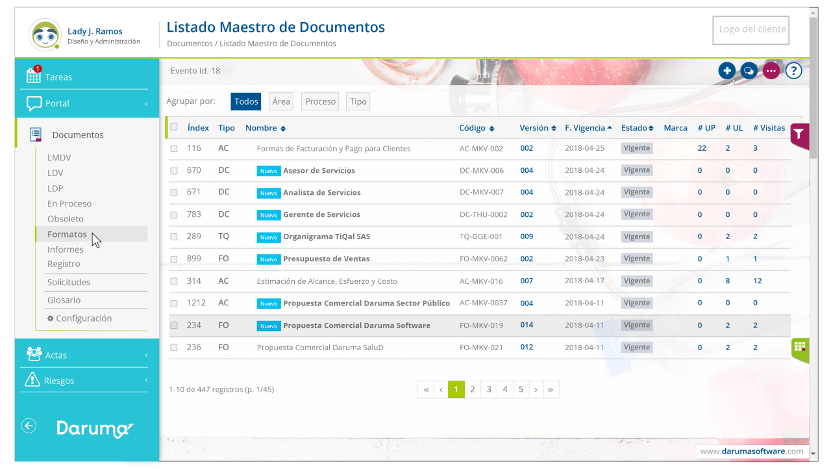Open the LMDV submenu item
This screenshot has height=469, width=831.
(59, 157)
